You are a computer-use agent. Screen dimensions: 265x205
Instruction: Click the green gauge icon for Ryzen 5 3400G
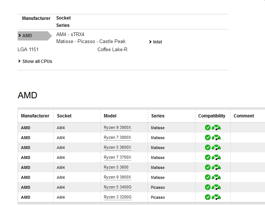(216, 187)
